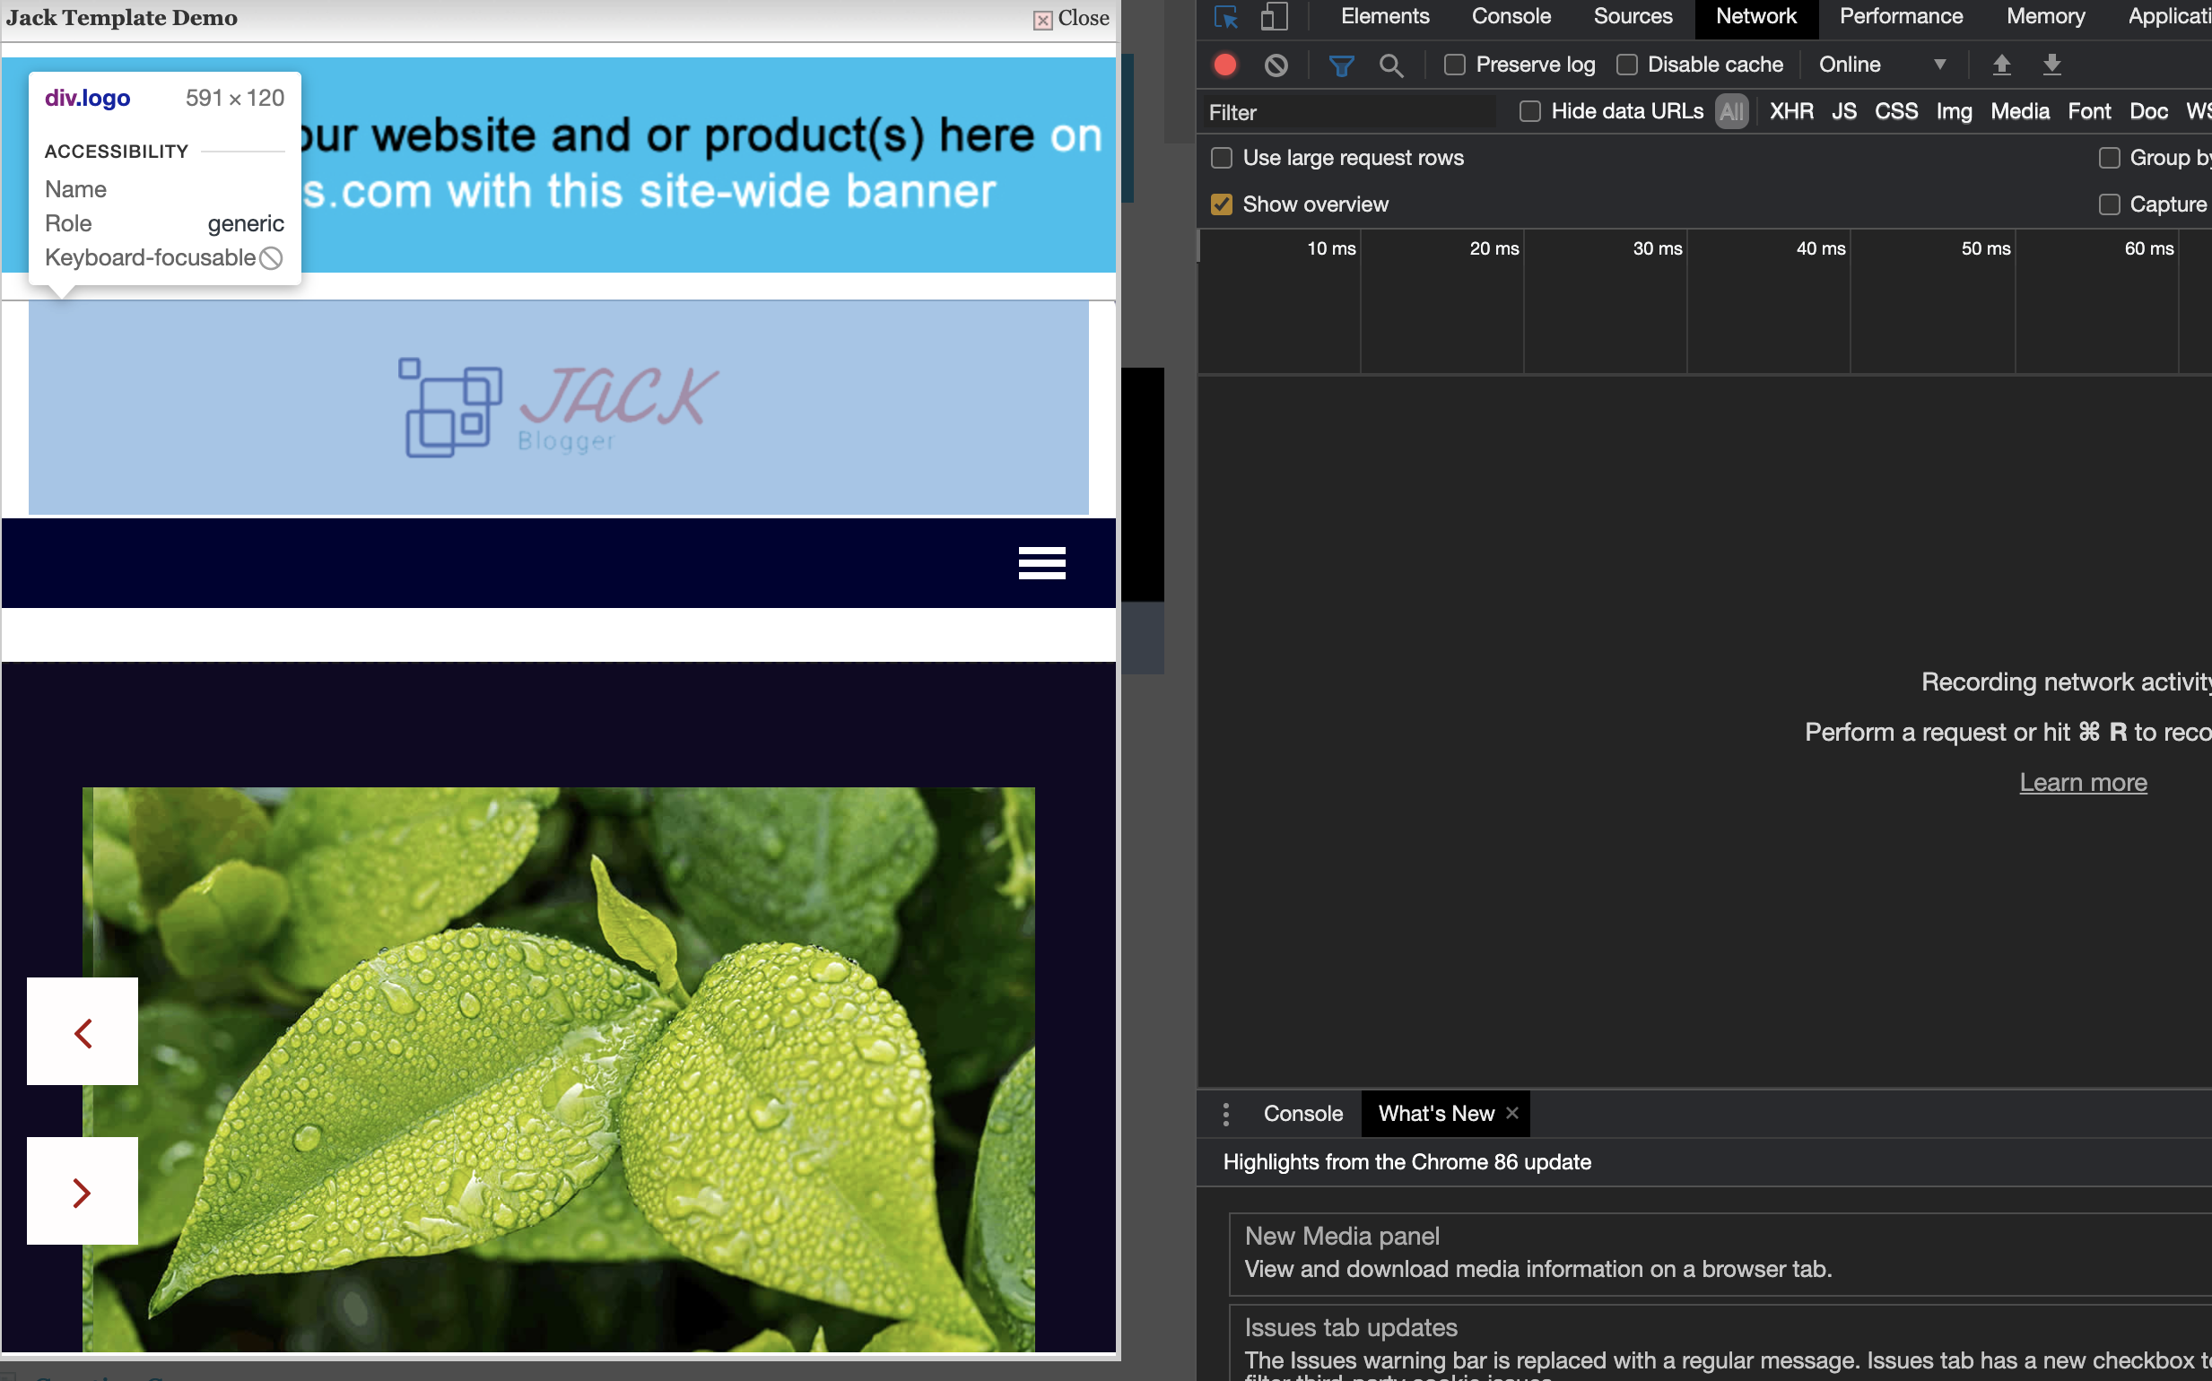2212x1381 pixels.
Task: Open the Online throttling dropdown
Action: click(x=1880, y=65)
